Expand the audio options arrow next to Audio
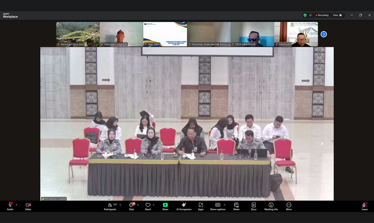 [x=16, y=205]
